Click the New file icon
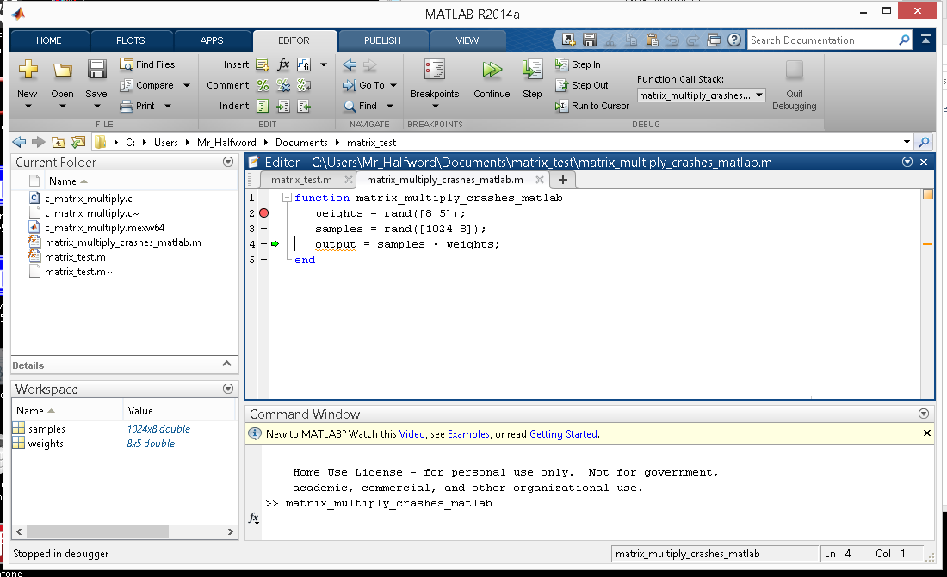 tap(28, 70)
